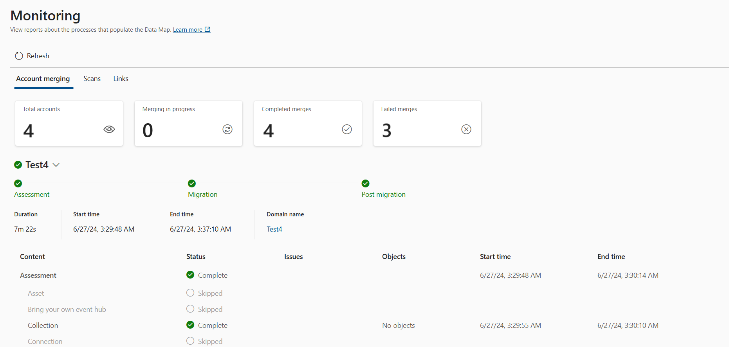Click No objects in Collection row

[399, 325]
